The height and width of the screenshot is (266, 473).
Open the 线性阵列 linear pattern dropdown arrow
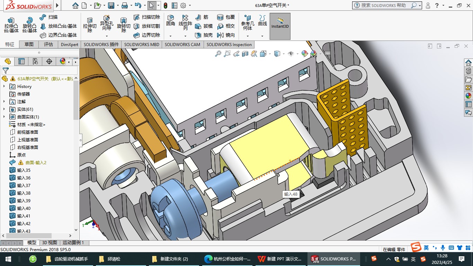(185, 36)
